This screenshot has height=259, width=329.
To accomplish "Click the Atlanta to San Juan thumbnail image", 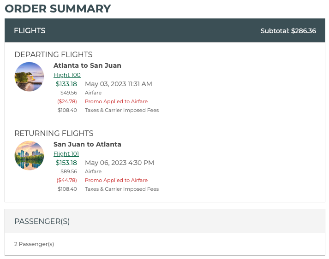I will (x=29, y=77).
